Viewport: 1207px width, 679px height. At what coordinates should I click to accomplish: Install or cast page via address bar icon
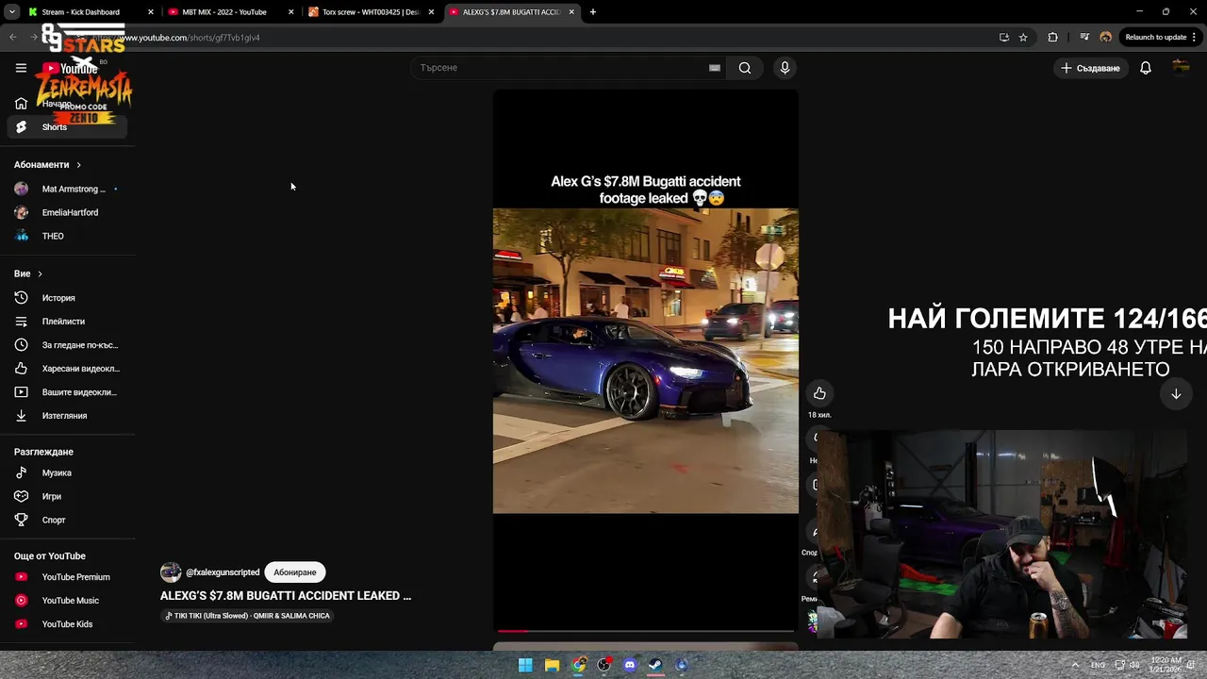coord(1004,38)
